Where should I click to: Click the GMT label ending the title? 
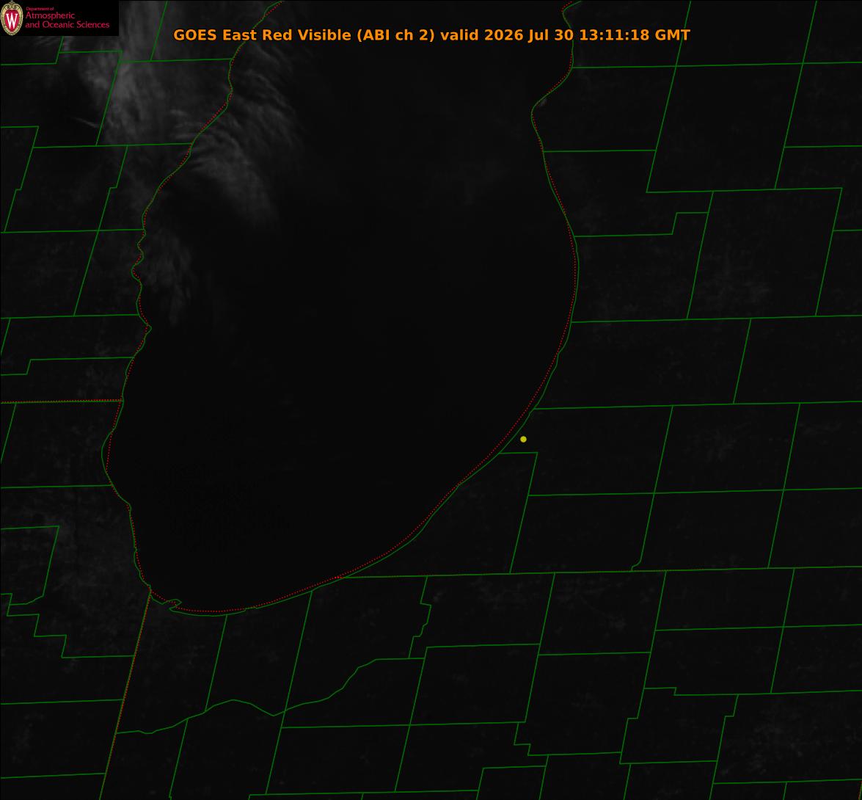(x=672, y=34)
